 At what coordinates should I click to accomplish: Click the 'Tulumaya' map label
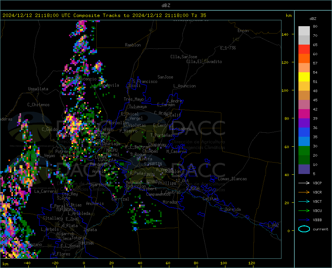138,107
